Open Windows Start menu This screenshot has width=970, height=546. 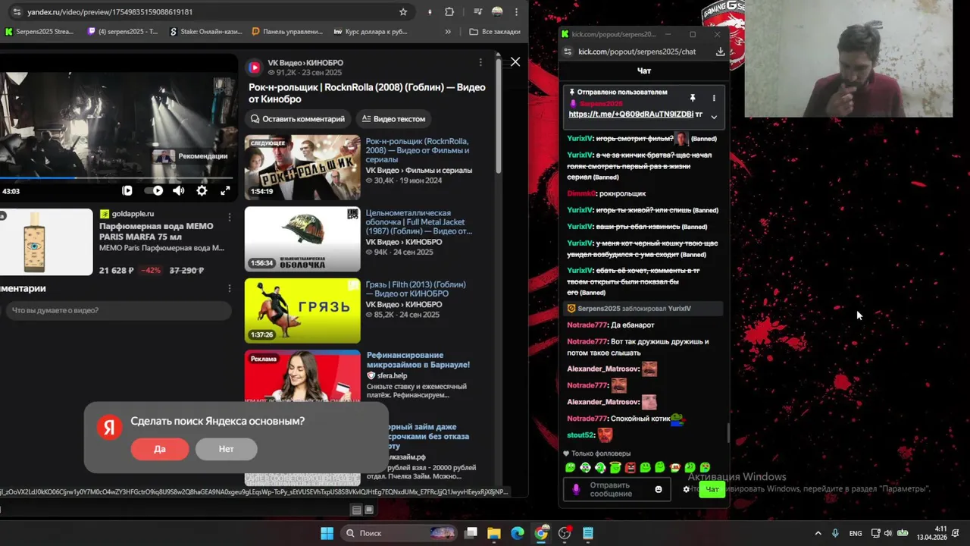point(327,533)
